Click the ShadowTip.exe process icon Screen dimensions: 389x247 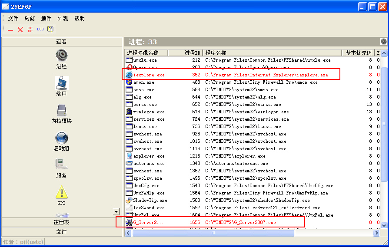129,200
